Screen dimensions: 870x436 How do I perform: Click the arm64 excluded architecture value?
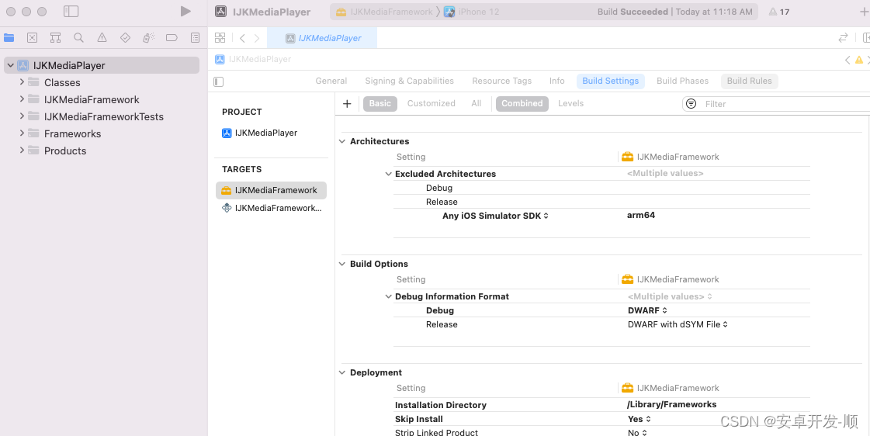pyautogui.click(x=641, y=215)
